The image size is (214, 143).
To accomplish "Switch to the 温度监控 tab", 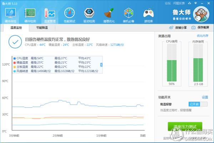I will pos(16,28).
